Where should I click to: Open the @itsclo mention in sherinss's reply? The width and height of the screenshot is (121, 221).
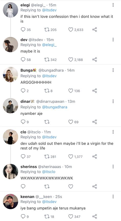[x=49, y=172]
